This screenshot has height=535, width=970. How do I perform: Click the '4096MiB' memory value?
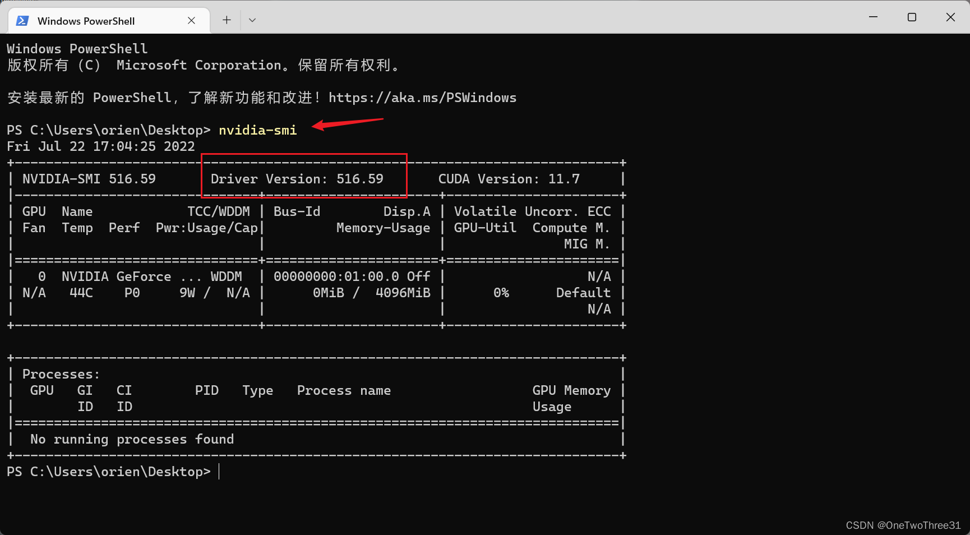pyautogui.click(x=403, y=293)
